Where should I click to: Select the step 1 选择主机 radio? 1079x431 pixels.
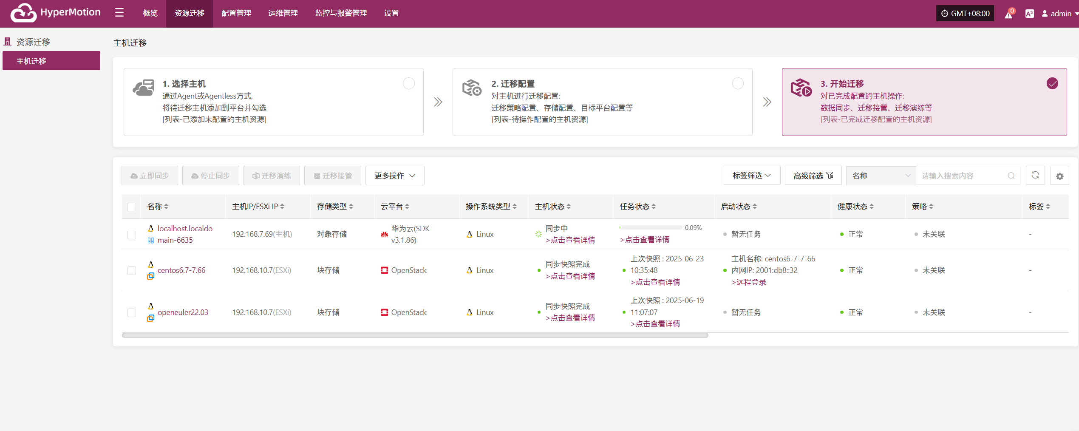tap(409, 83)
